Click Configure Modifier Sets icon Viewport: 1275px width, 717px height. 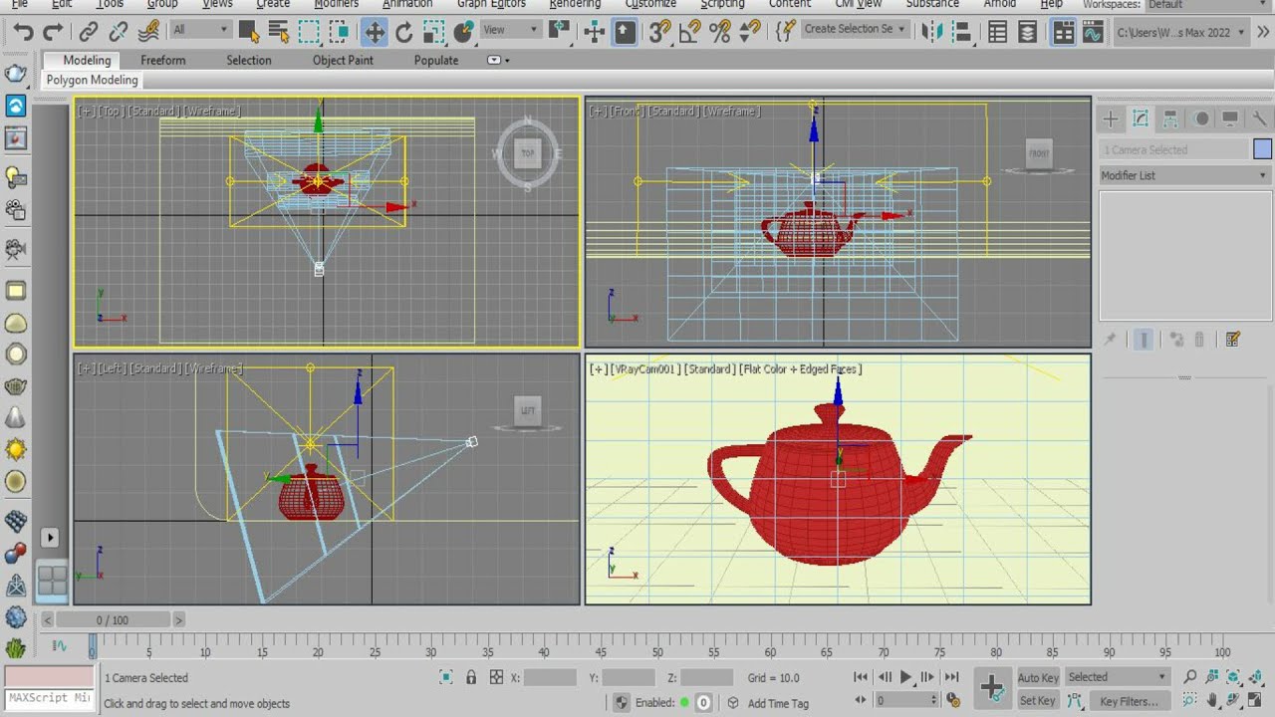point(1233,340)
